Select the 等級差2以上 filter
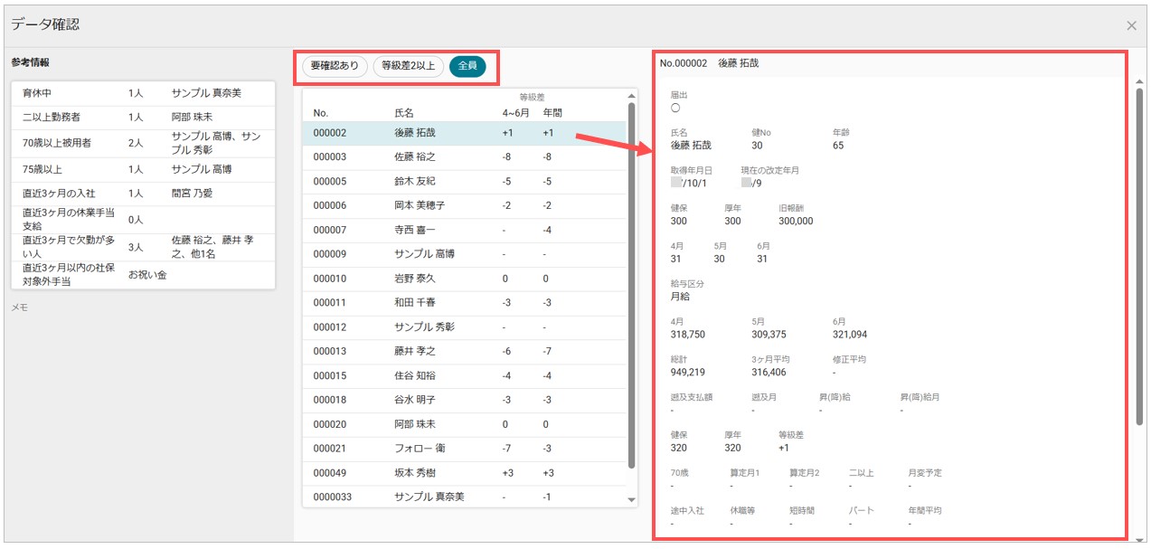The image size is (1151, 549). point(408,65)
